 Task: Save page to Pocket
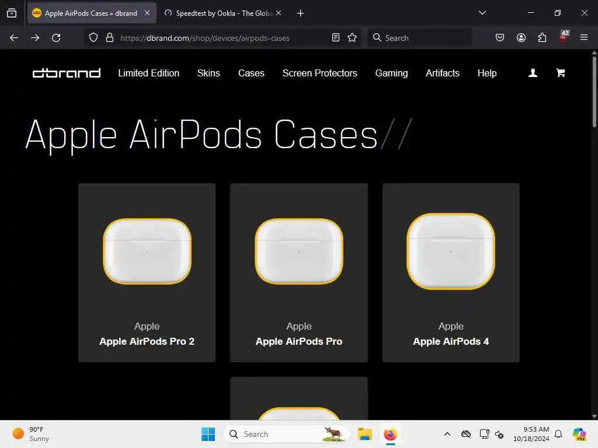click(500, 37)
